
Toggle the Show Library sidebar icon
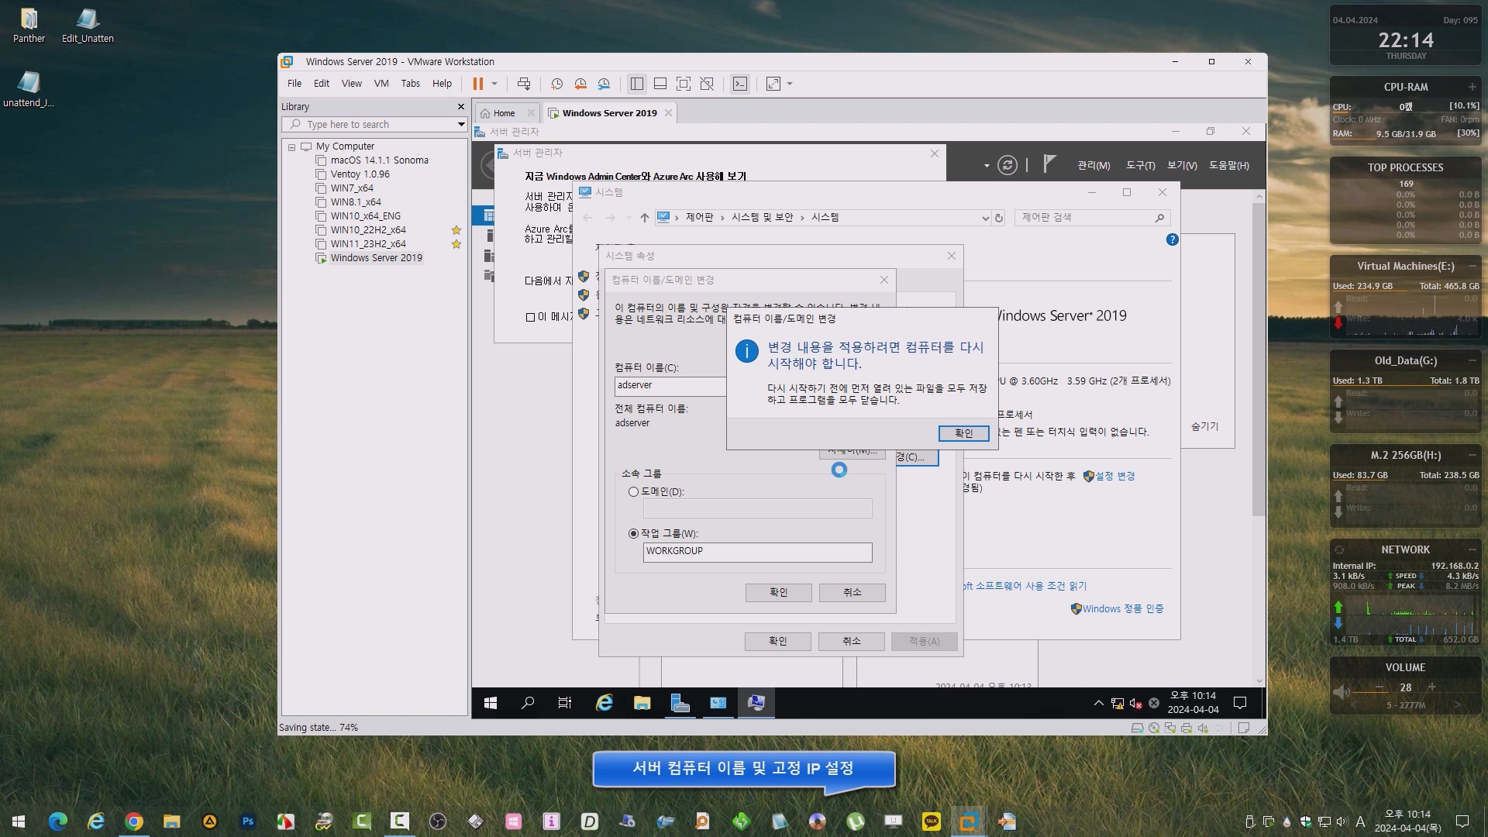coord(637,84)
